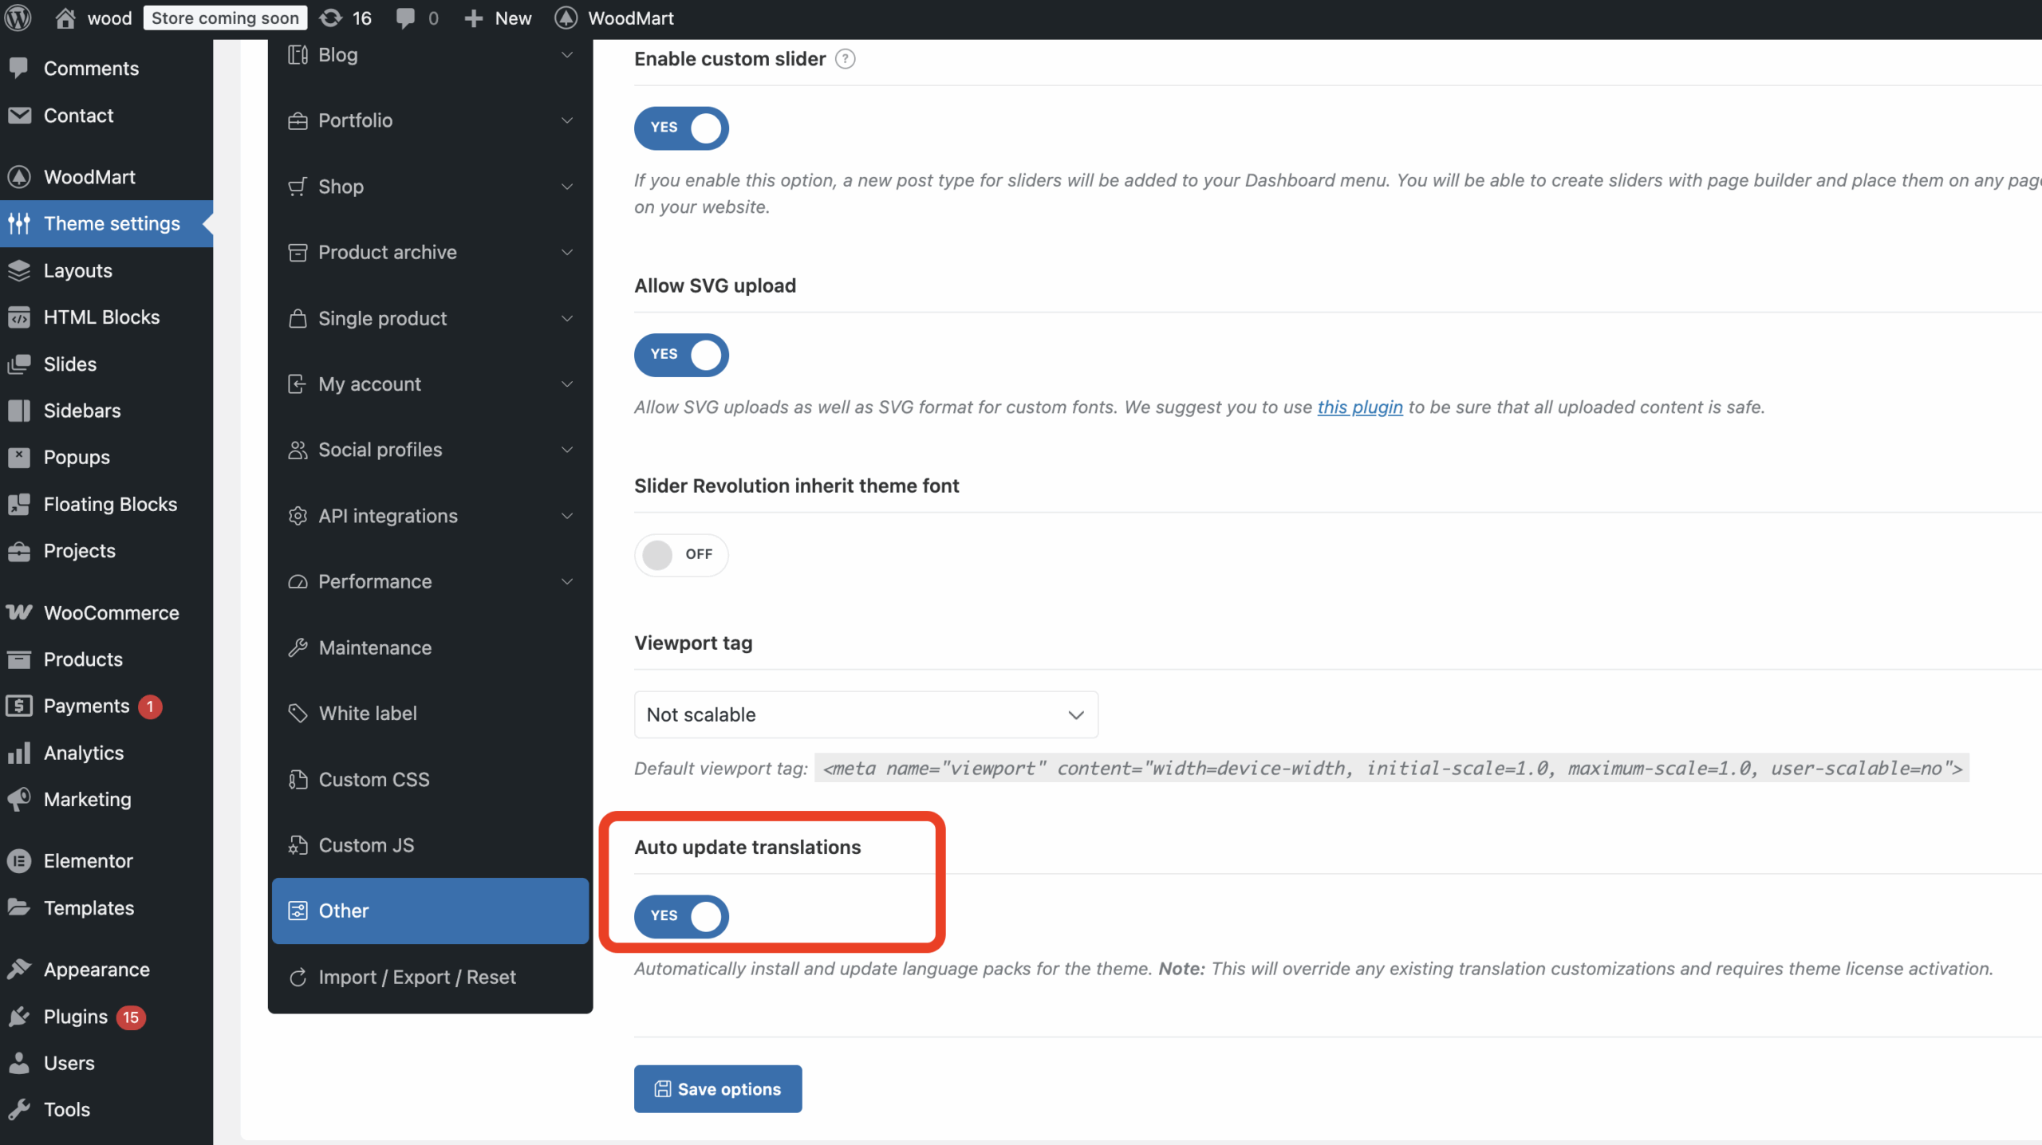Toggle the Auto update translations switch
Screen dimensions: 2042x1145
pyautogui.click(x=681, y=915)
